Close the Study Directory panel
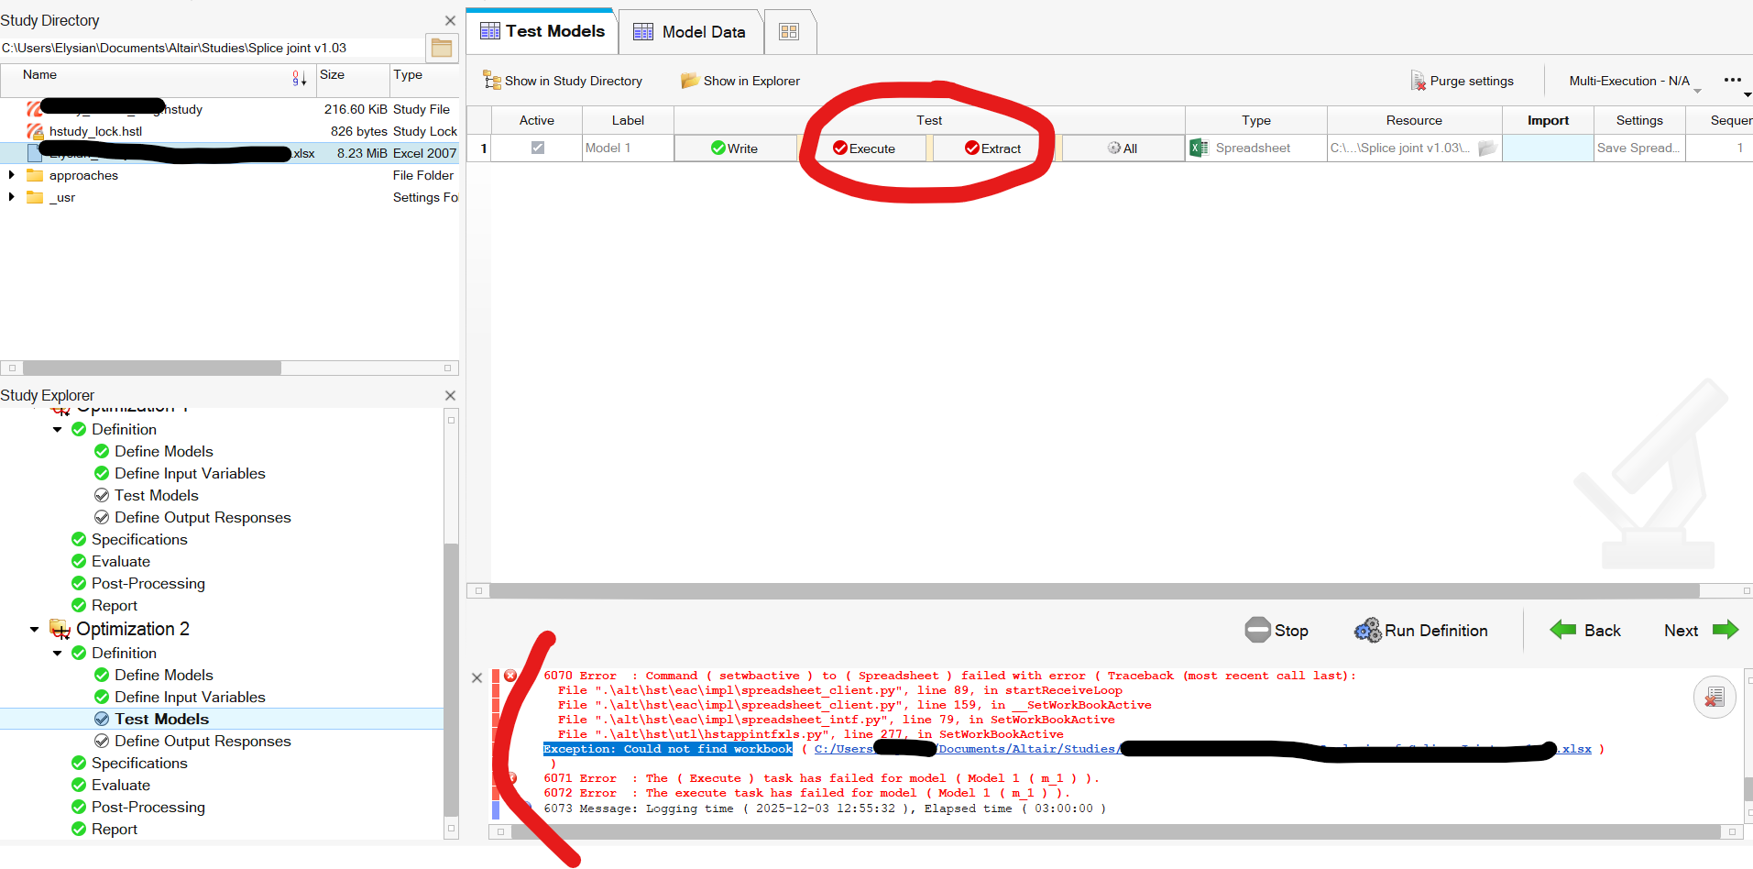Image resolution: width=1753 pixels, height=869 pixels. [x=450, y=20]
